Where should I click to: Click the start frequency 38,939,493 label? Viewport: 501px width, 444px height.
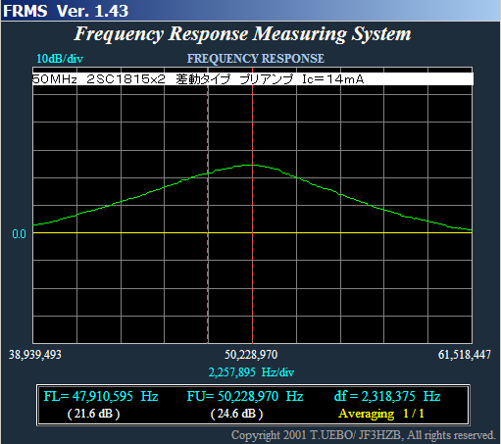click(35, 355)
